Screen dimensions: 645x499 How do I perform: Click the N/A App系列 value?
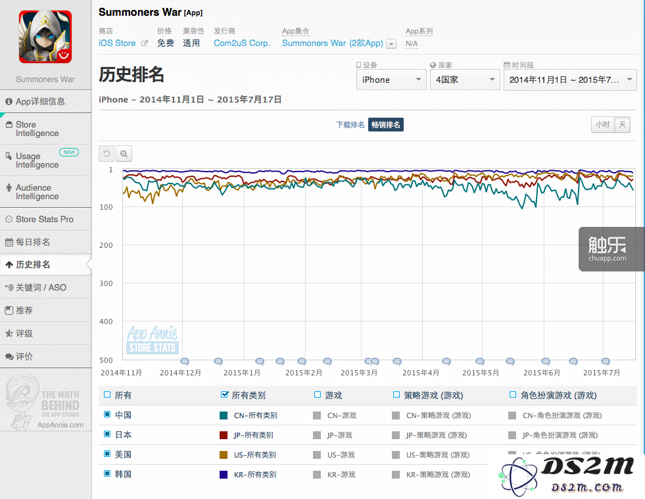pyautogui.click(x=412, y=43)
